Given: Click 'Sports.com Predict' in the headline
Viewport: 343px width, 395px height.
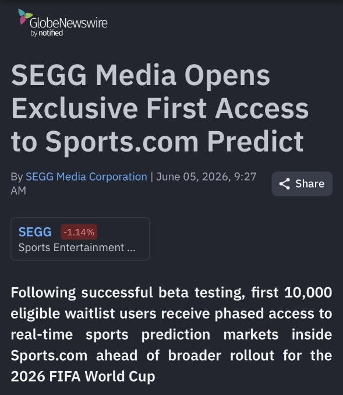Looking at the screenshot, I should pos(174,142).
